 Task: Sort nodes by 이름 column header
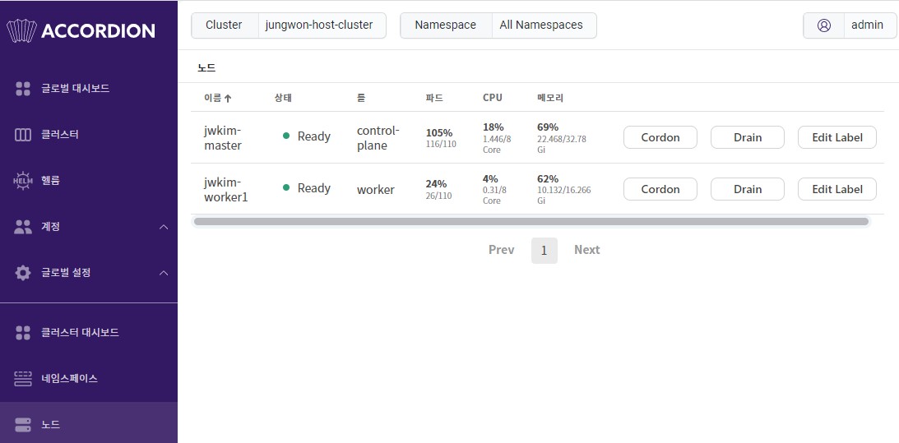coord(217,98)
